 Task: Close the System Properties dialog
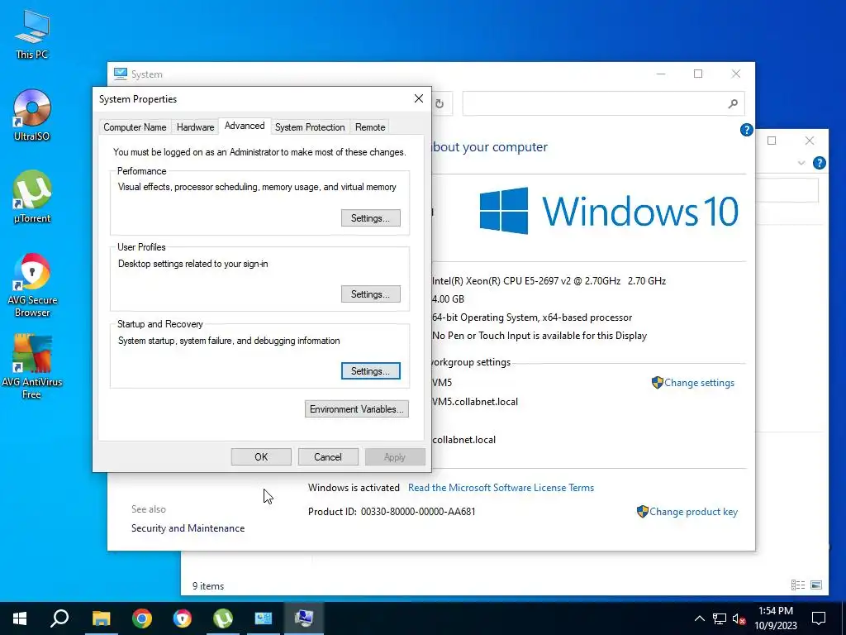419,99
